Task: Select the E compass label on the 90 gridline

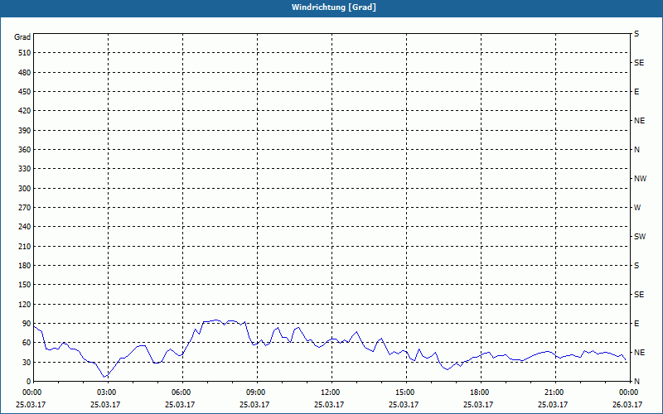Action: click(636, 324)
